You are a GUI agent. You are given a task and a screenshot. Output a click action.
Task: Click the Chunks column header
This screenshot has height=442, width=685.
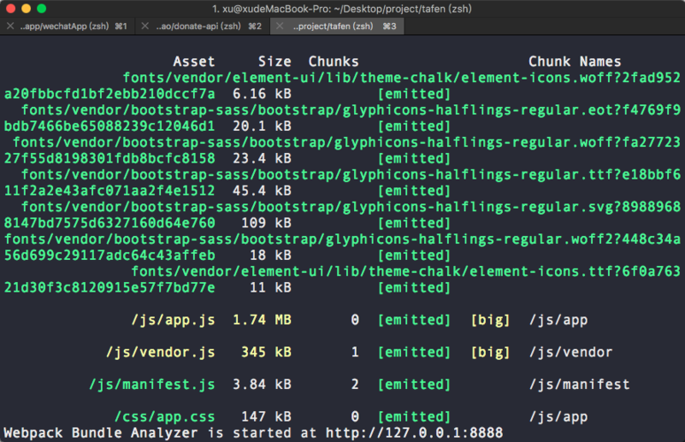pyautogui.click(x=334, y=62)
